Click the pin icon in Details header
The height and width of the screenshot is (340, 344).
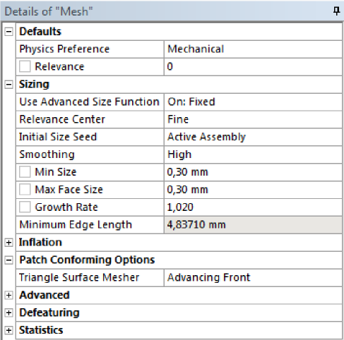coord(336,11)
